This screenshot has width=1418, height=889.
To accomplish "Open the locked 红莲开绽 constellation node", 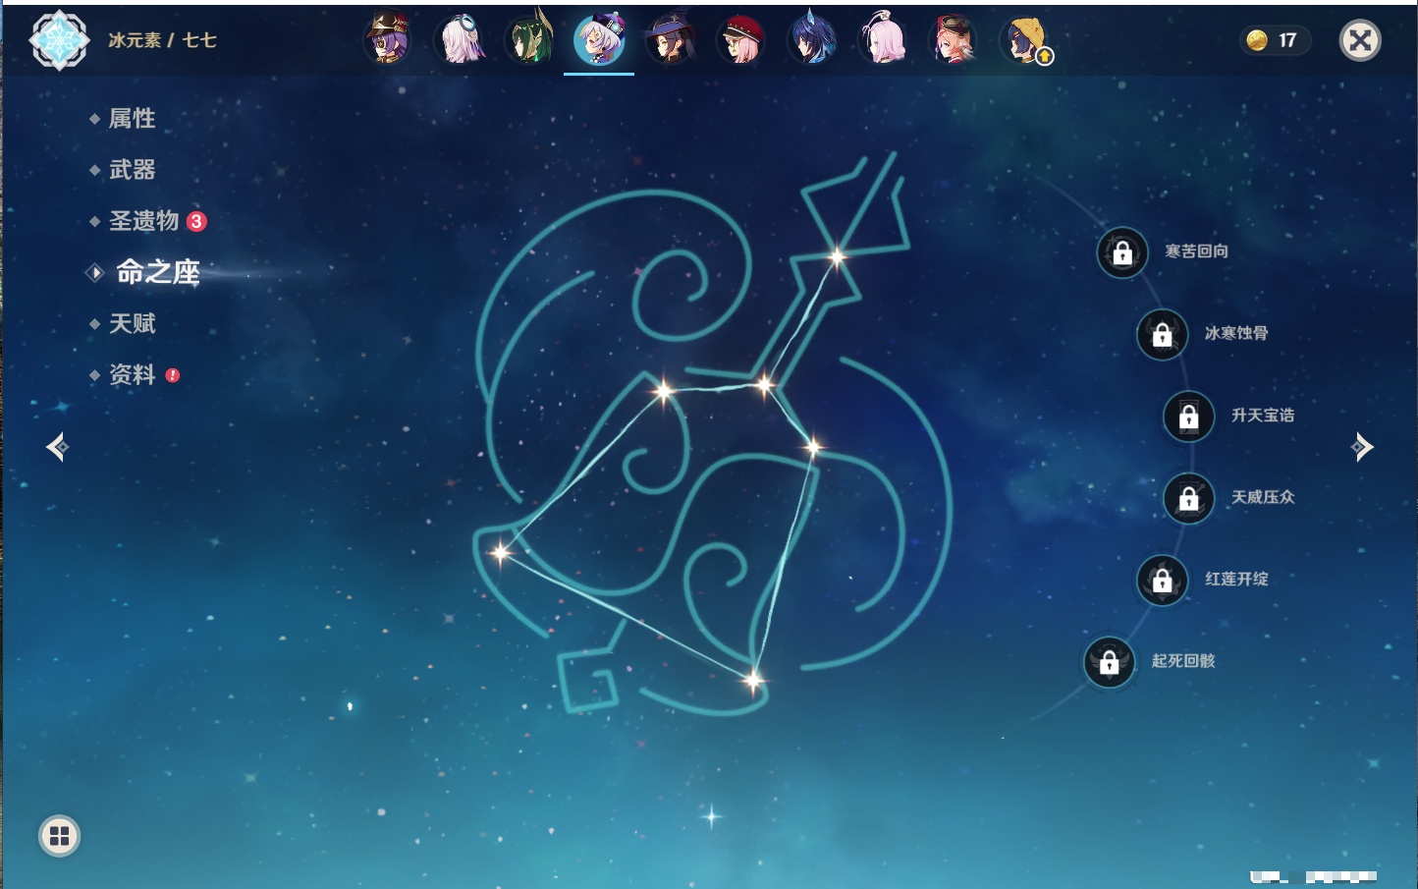I will point(1163,580).
